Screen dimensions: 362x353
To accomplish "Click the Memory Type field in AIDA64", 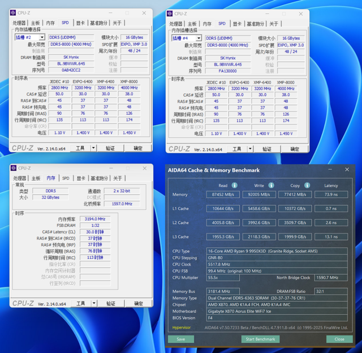I will pos(277,298).
